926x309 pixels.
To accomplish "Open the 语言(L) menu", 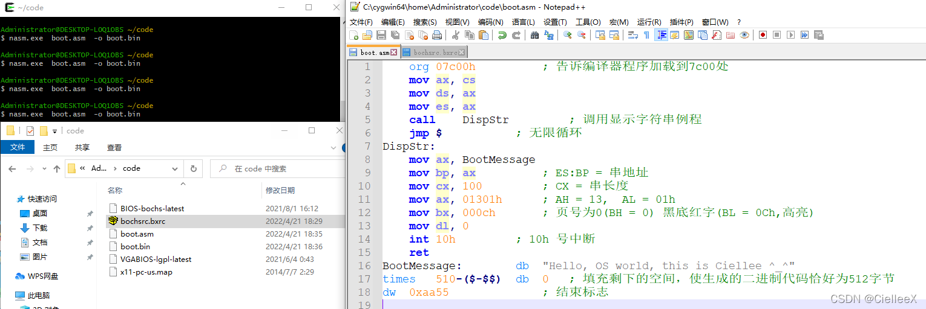I will click(523, 22).
